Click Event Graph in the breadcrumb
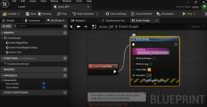The width and height of the screenshot is (207, 107). pyautogui.click(x=129, y=27)
